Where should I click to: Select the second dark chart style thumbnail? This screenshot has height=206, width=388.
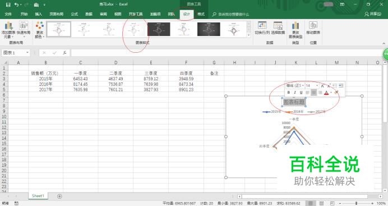pos(209,29)
